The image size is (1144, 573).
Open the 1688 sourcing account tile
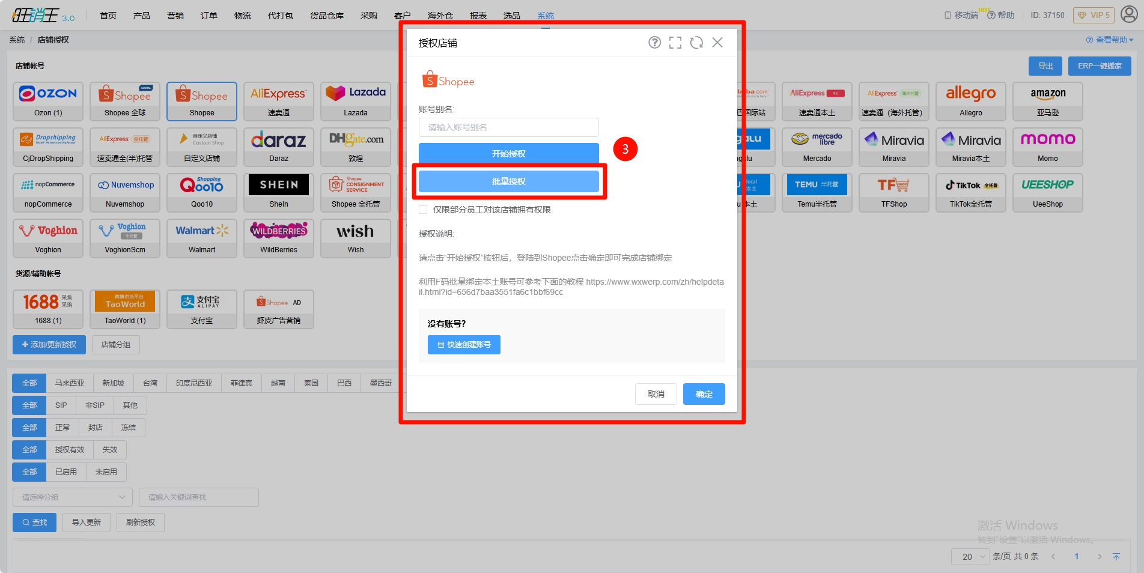click(x=49, y=309)
